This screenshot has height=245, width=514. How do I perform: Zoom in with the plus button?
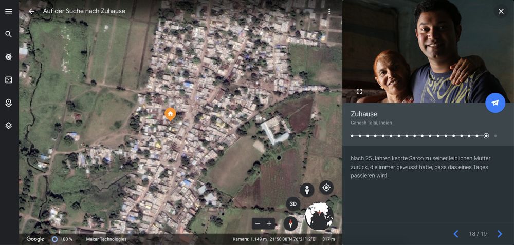(269, 224)
